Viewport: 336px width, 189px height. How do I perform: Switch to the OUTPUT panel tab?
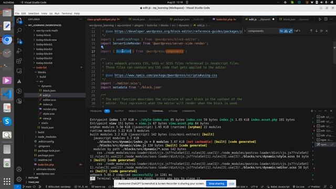(x=119, y=111)
